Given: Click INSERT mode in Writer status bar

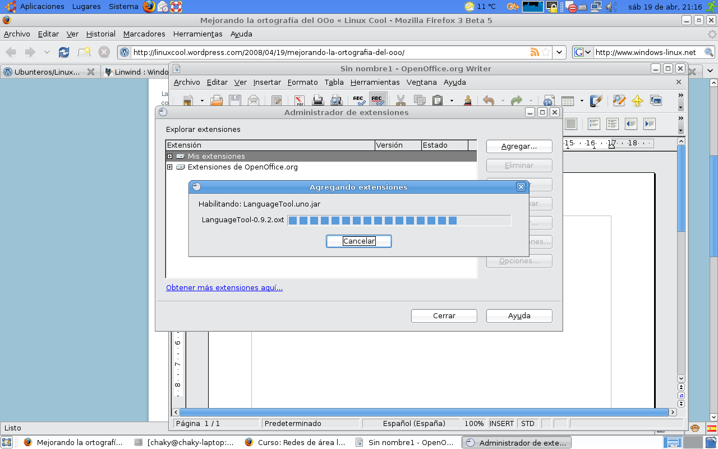Looking at the screenshot, I should (501, 424).
